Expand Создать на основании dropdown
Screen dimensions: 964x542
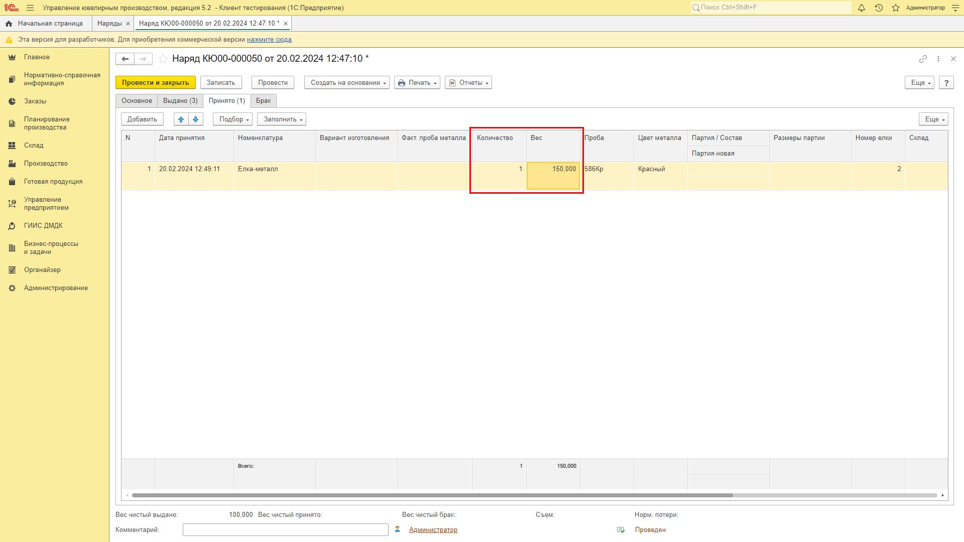coord(347,83)
